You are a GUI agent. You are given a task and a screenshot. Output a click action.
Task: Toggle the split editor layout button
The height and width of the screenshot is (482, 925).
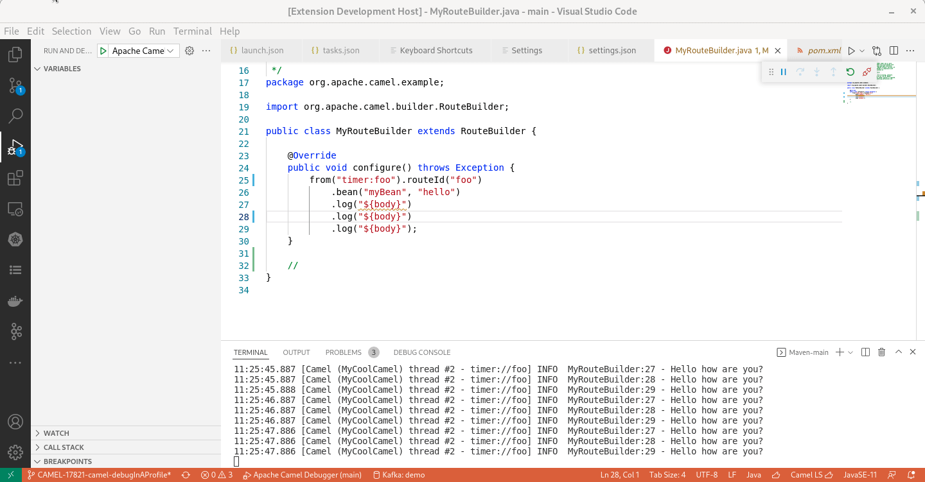pos(893,50)
